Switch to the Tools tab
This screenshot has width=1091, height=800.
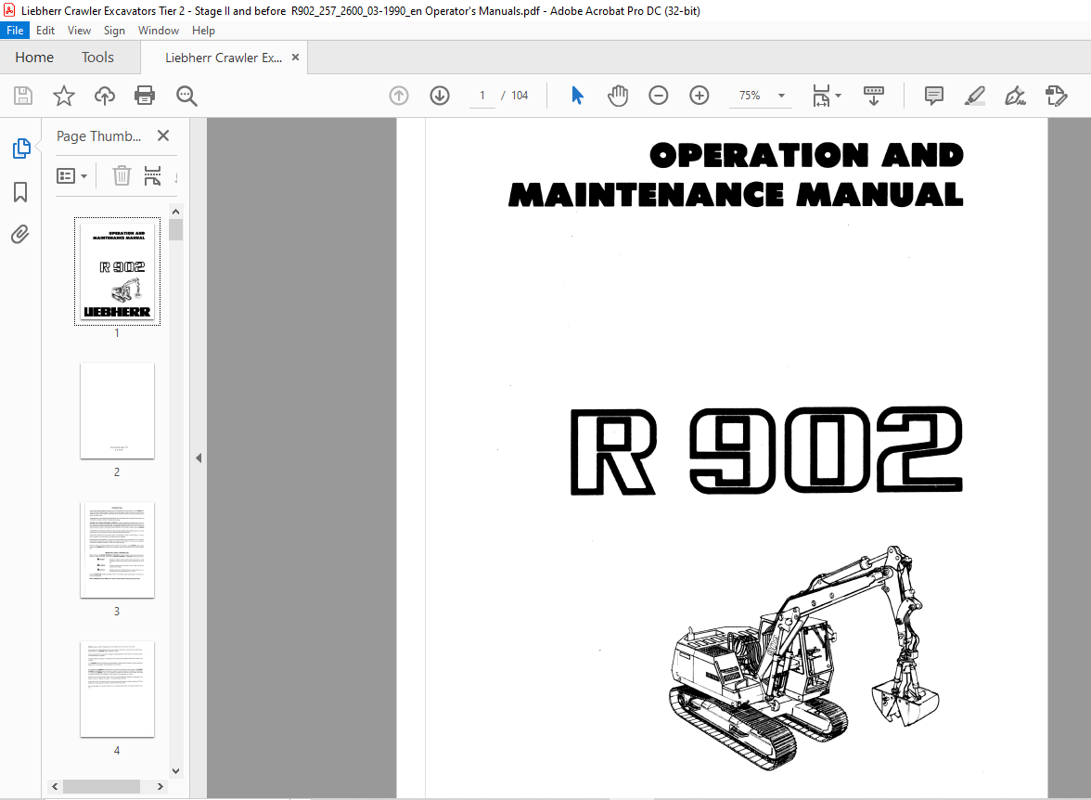pos(97,58)
